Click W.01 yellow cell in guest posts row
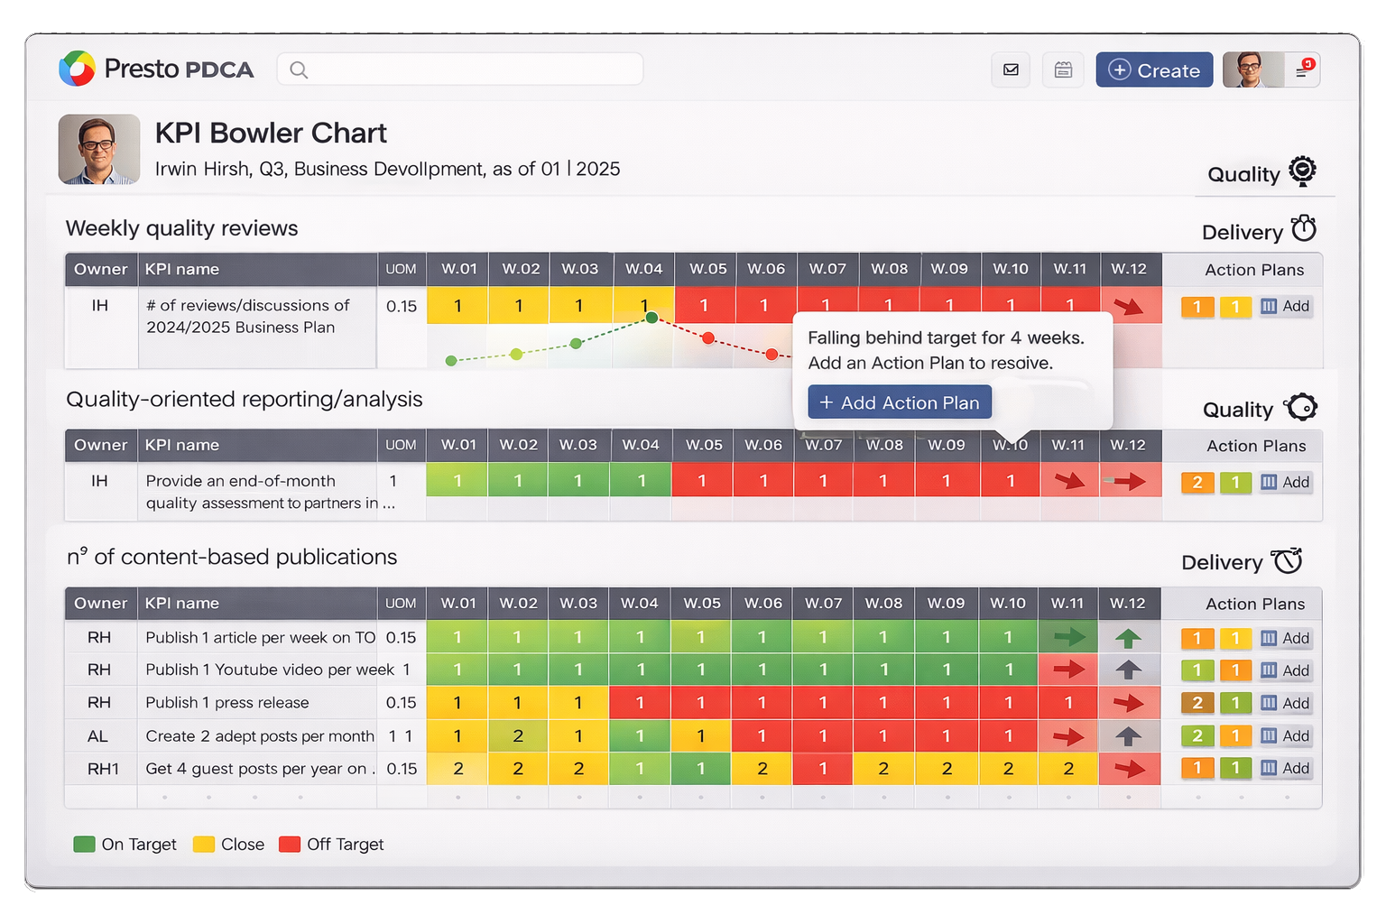Image resolution: width=1386 pixels, height=924 pixels. click(x=457, y=769)
